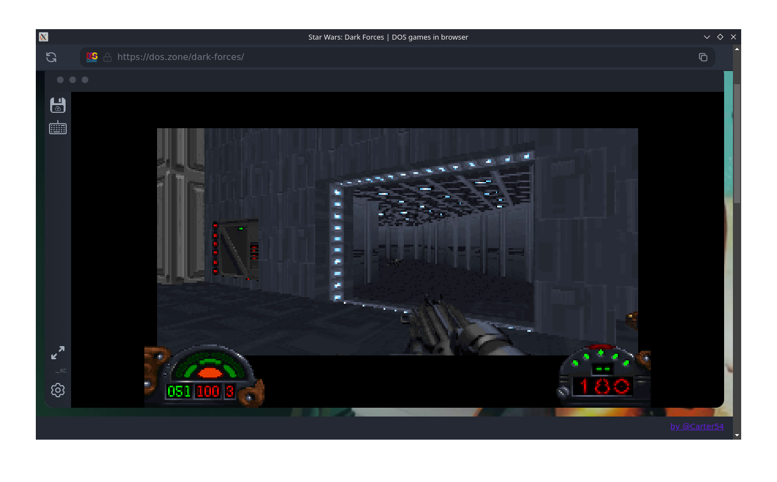Click the DOS Zone site favicon

(92, 57)
